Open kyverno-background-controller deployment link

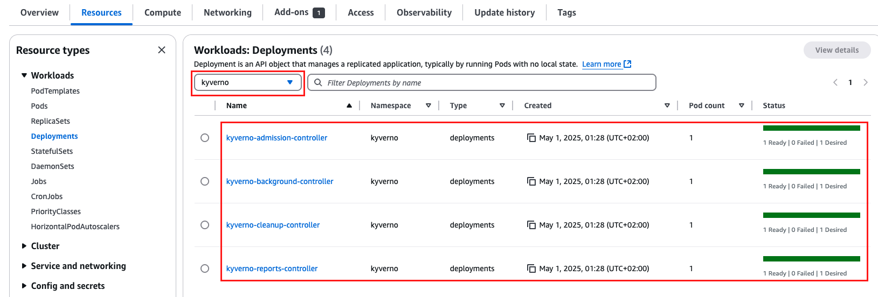tap(280, 181)
